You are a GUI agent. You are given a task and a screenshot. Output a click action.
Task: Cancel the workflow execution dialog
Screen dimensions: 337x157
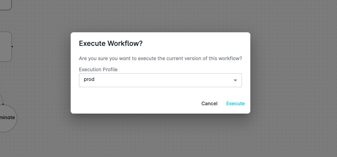tap(209, 104)
